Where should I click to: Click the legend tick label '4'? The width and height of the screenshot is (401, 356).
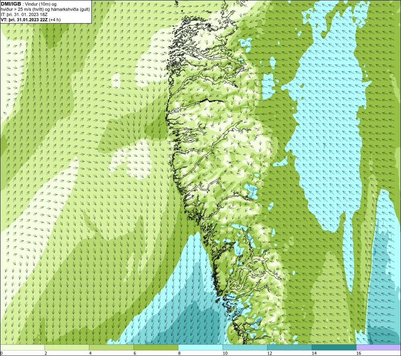(90, 353)
